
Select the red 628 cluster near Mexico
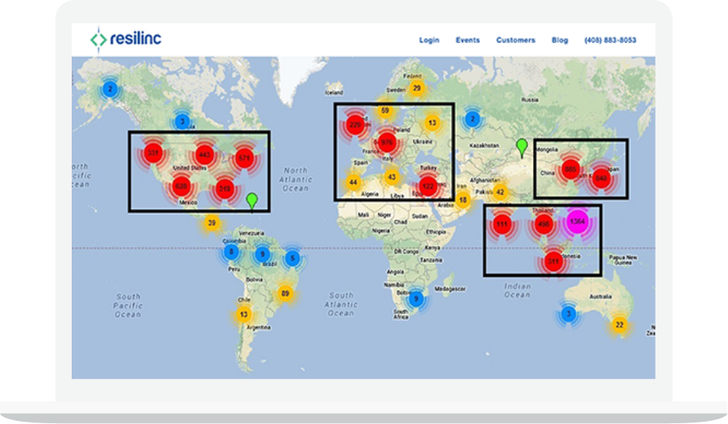click(181, 187)
